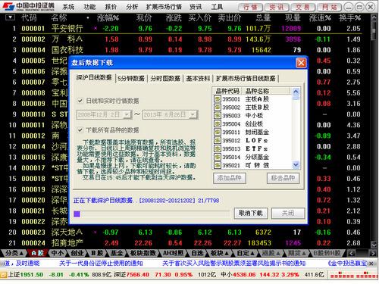
Task: Open the 工具 menu
Action: 217,7
